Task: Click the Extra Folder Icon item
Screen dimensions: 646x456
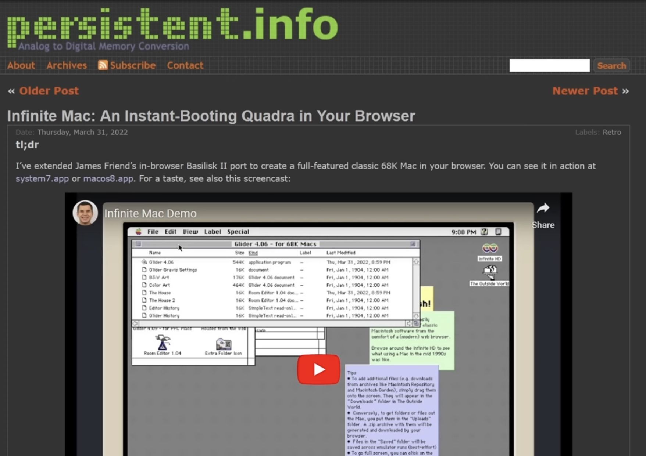Action: (x=224, y=344)
